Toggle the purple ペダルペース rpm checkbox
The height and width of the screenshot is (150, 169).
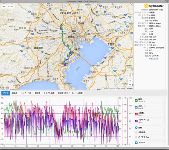(136, 121)
